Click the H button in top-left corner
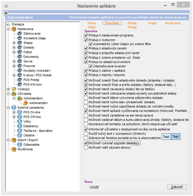Image resolution: width=193 pixels, height=196 pixels. [x=6, y=13]
